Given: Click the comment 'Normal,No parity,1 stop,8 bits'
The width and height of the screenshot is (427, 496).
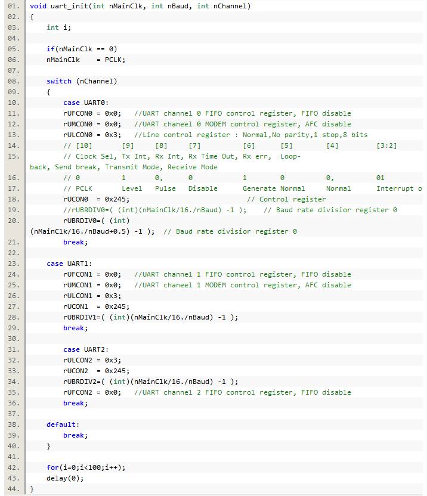Looking at the screenshot, I should pyautogui.click(x=305, y=135).
